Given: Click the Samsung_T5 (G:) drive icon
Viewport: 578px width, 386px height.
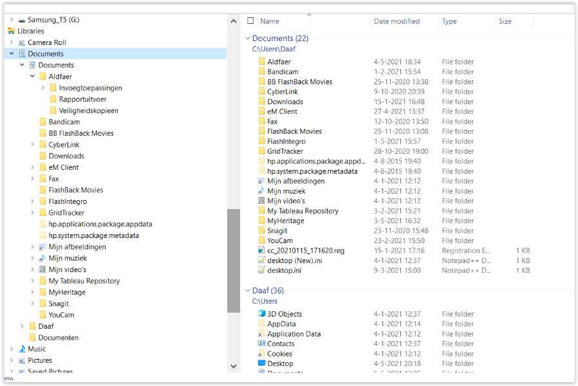Looking at the screenshot, I should point(21,20).
